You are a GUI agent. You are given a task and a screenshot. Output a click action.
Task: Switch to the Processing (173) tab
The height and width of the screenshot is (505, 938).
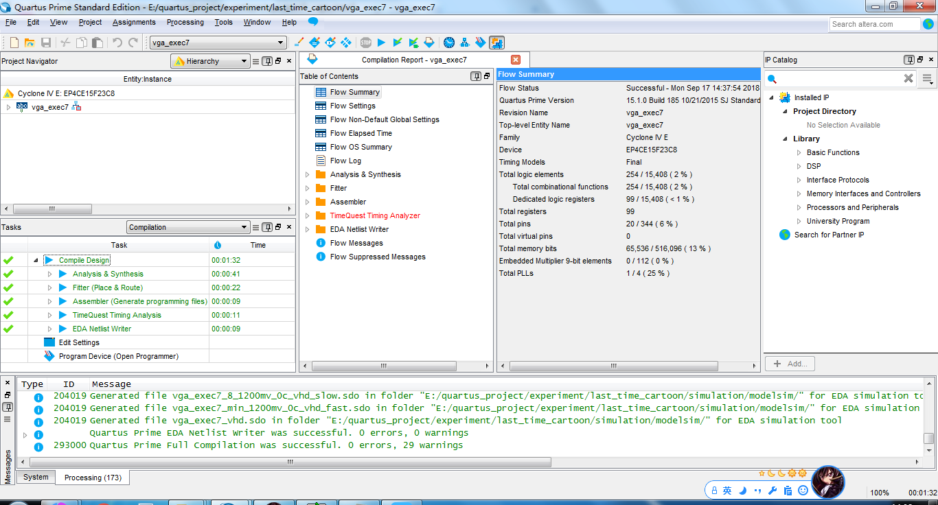(x=93, y=477)
